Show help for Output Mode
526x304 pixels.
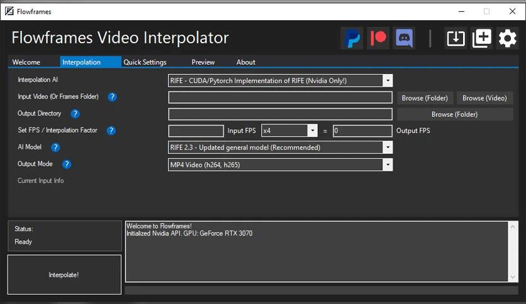67,164
